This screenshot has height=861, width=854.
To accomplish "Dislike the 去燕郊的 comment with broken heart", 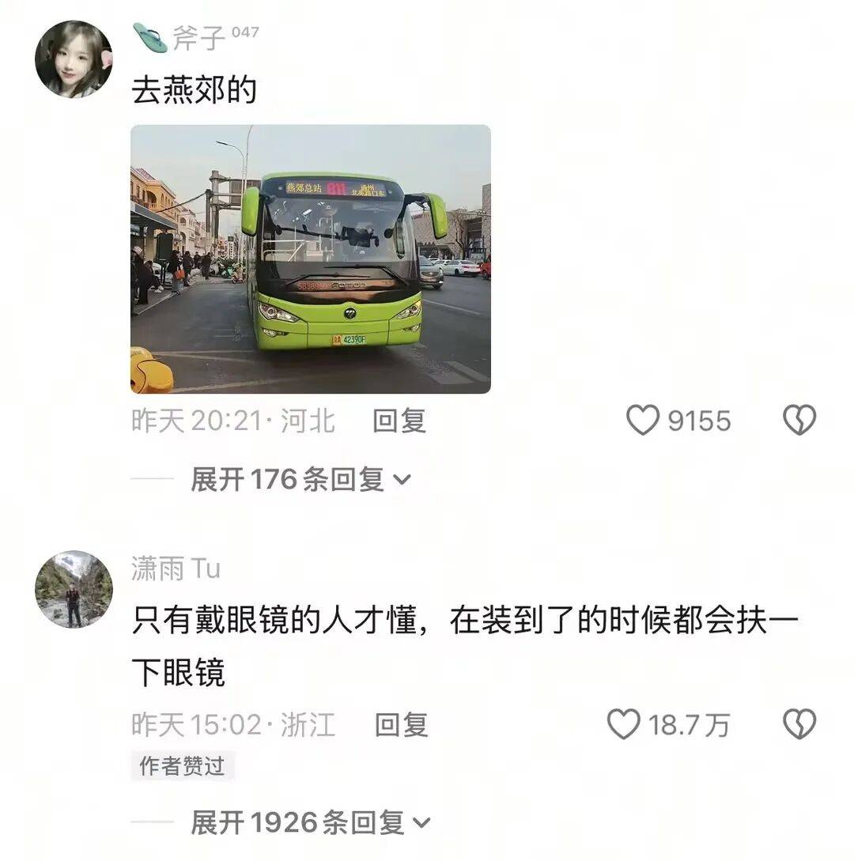I will [x=799, y=420].
